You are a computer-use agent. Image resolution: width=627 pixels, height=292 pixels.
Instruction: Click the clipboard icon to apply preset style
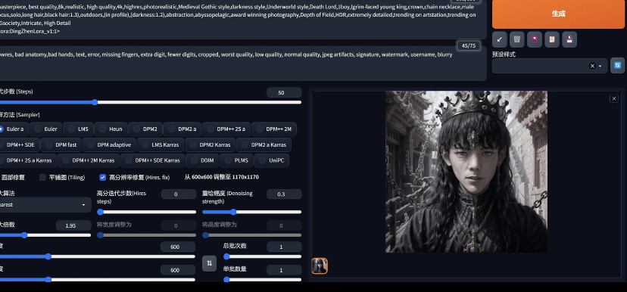coord(552,39)
